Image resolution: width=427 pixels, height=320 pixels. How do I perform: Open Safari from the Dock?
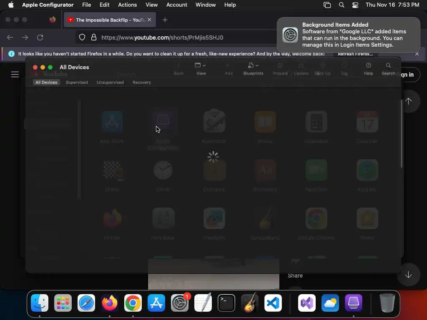86,303
